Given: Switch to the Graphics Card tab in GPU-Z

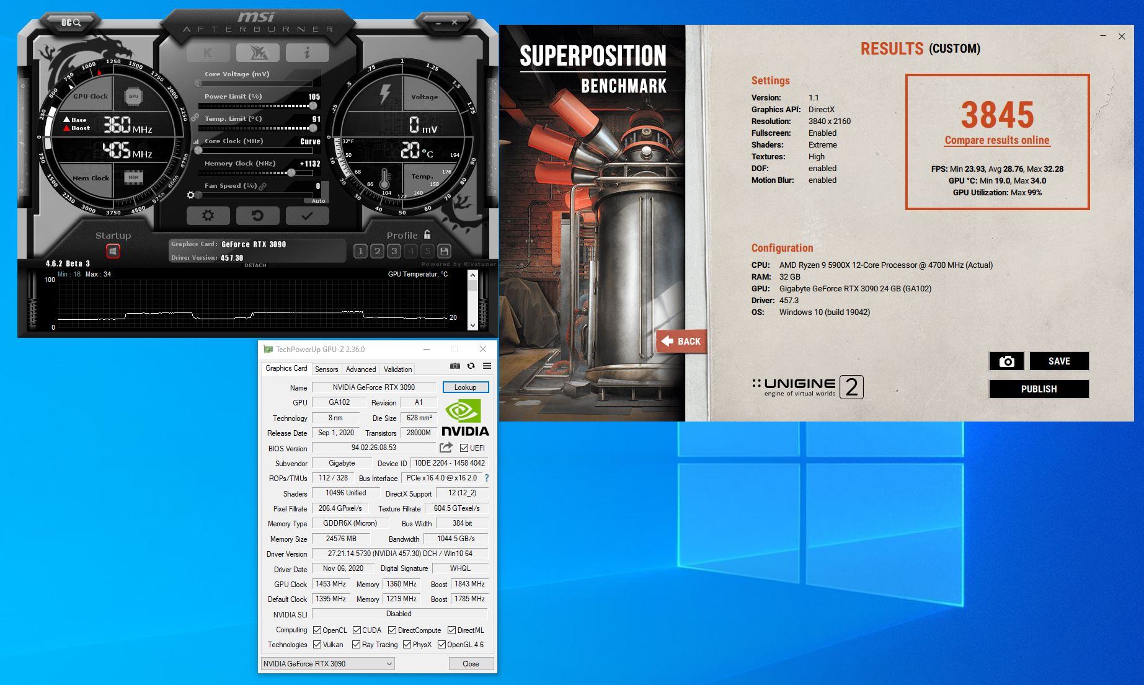Looking at the screenshot, I should 286,368.
